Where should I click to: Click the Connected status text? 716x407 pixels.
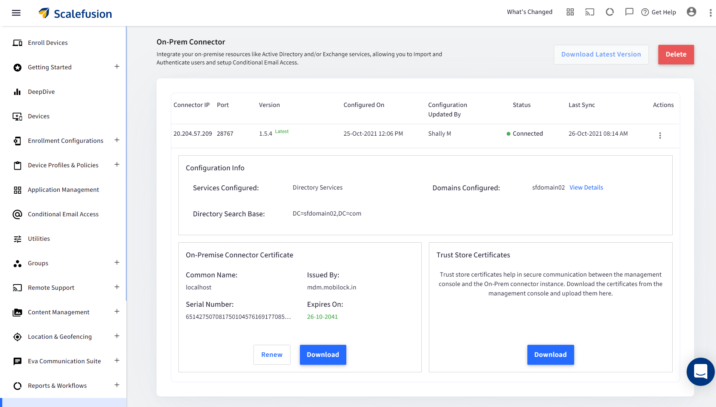528,134
